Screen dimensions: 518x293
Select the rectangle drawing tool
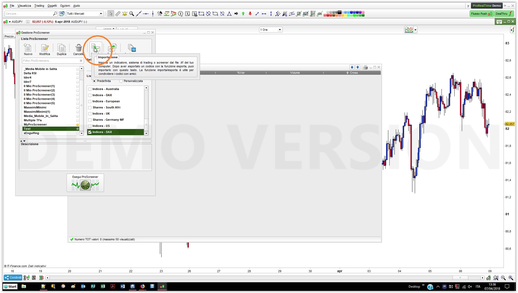pyautogui.click(x=201, y=14)
